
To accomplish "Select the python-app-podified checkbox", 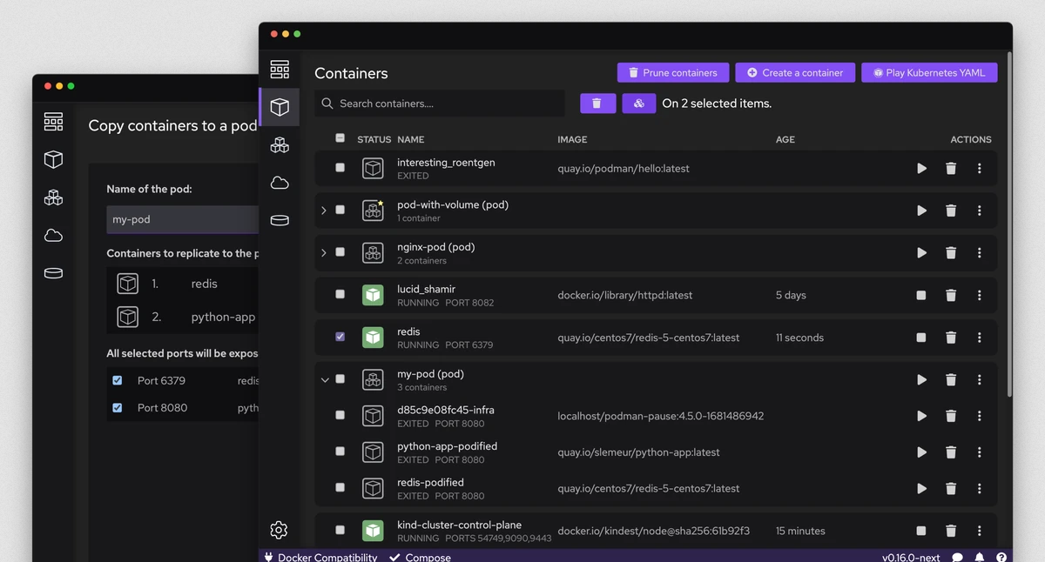I will pyautogui.click(x=340, y=452).
